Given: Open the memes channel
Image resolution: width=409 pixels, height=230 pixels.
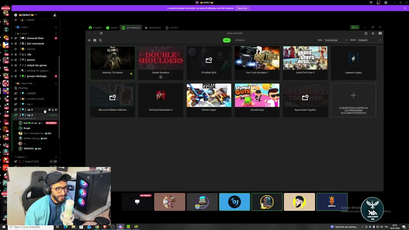Looking at the screenshot, I should (35, 49).
